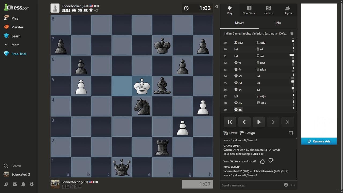This screenshot has height=193, width=343.
Task: Play through the moves
Action: click(x=259, y=122)
